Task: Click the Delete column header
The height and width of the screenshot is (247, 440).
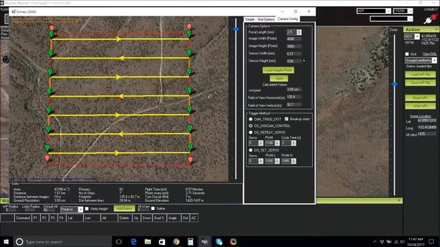Action: point(124,218)
